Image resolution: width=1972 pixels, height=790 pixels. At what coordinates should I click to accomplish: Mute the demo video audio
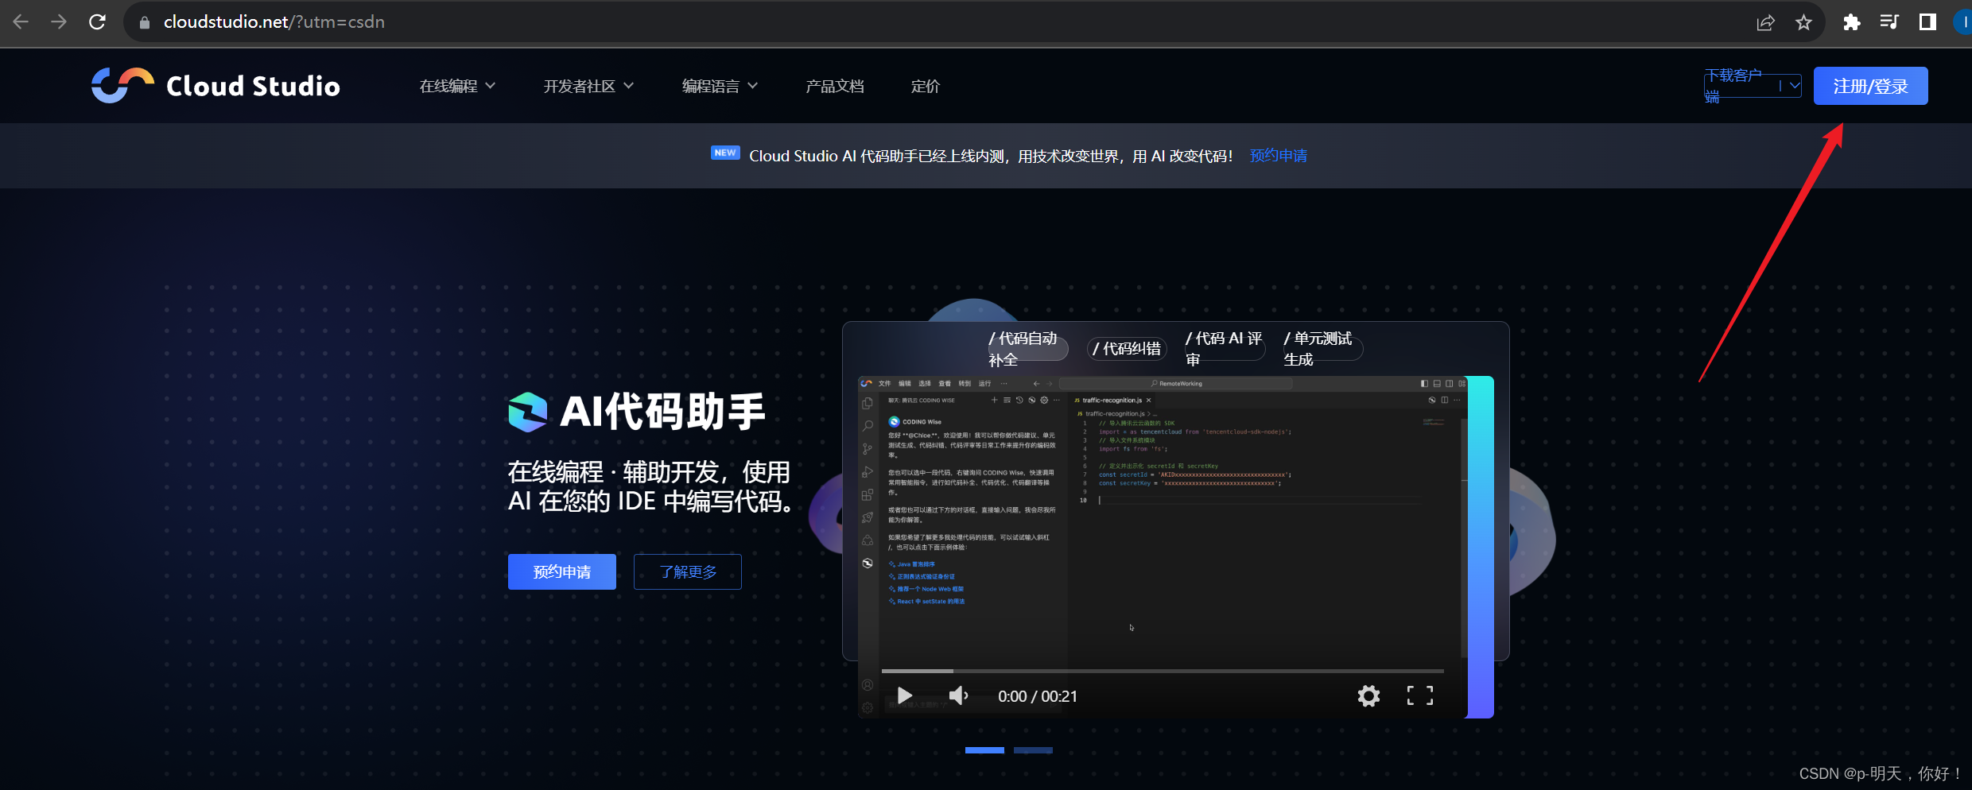pos(959,695)
